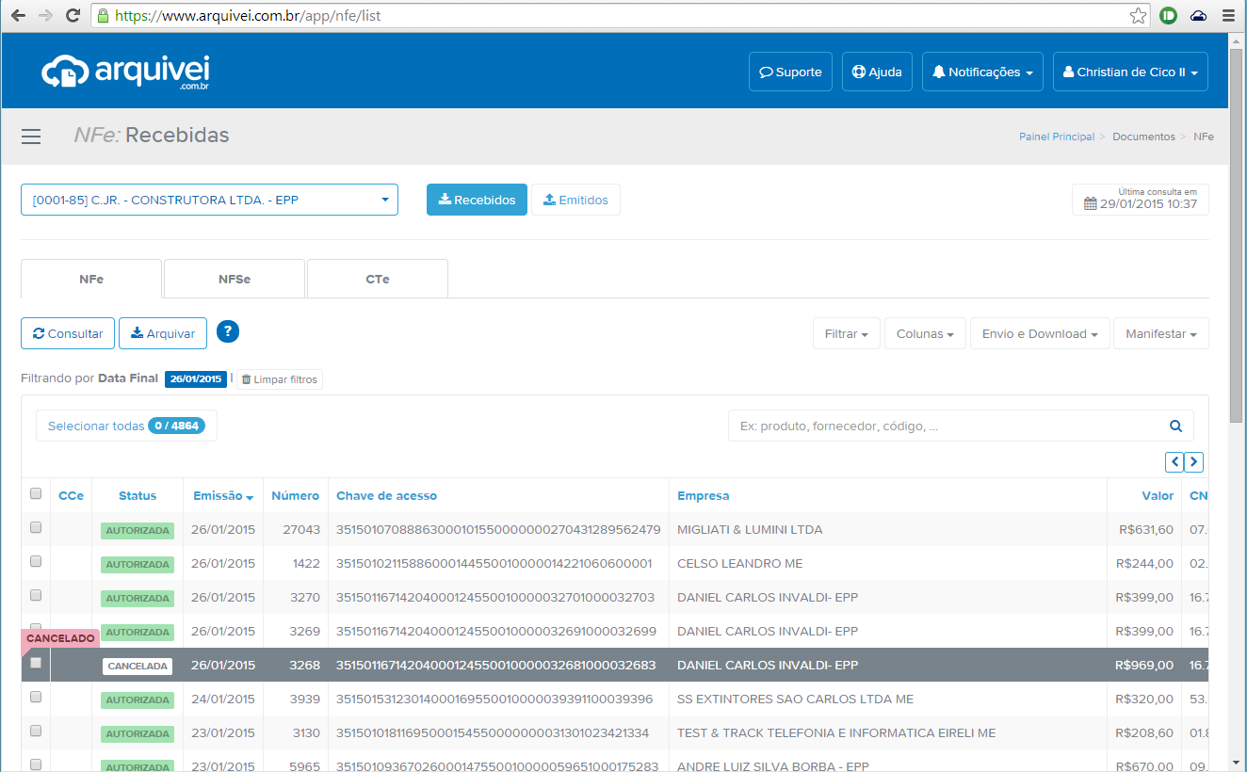Show Recebidos documents
1247x772 pixels.
[x=477, y=200]
